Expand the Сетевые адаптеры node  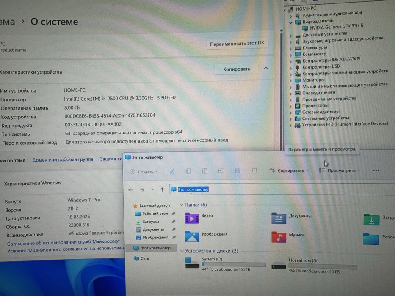pyautogui.click(x=291, y=112)
